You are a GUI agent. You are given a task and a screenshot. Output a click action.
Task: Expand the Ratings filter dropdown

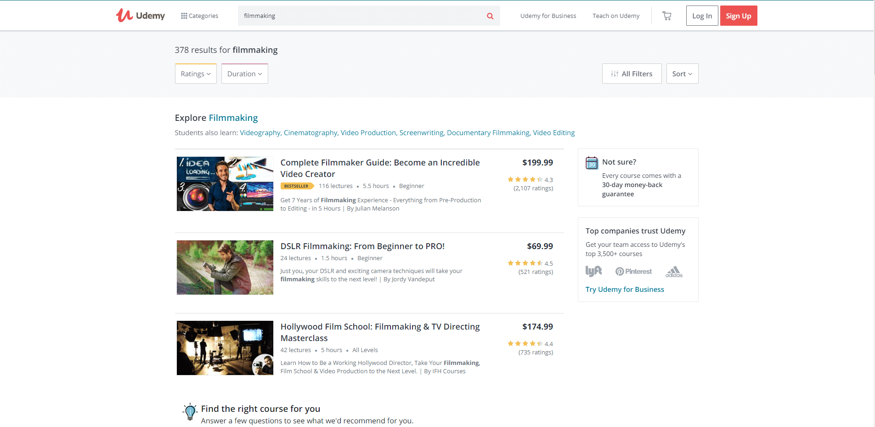click(196, 74)
